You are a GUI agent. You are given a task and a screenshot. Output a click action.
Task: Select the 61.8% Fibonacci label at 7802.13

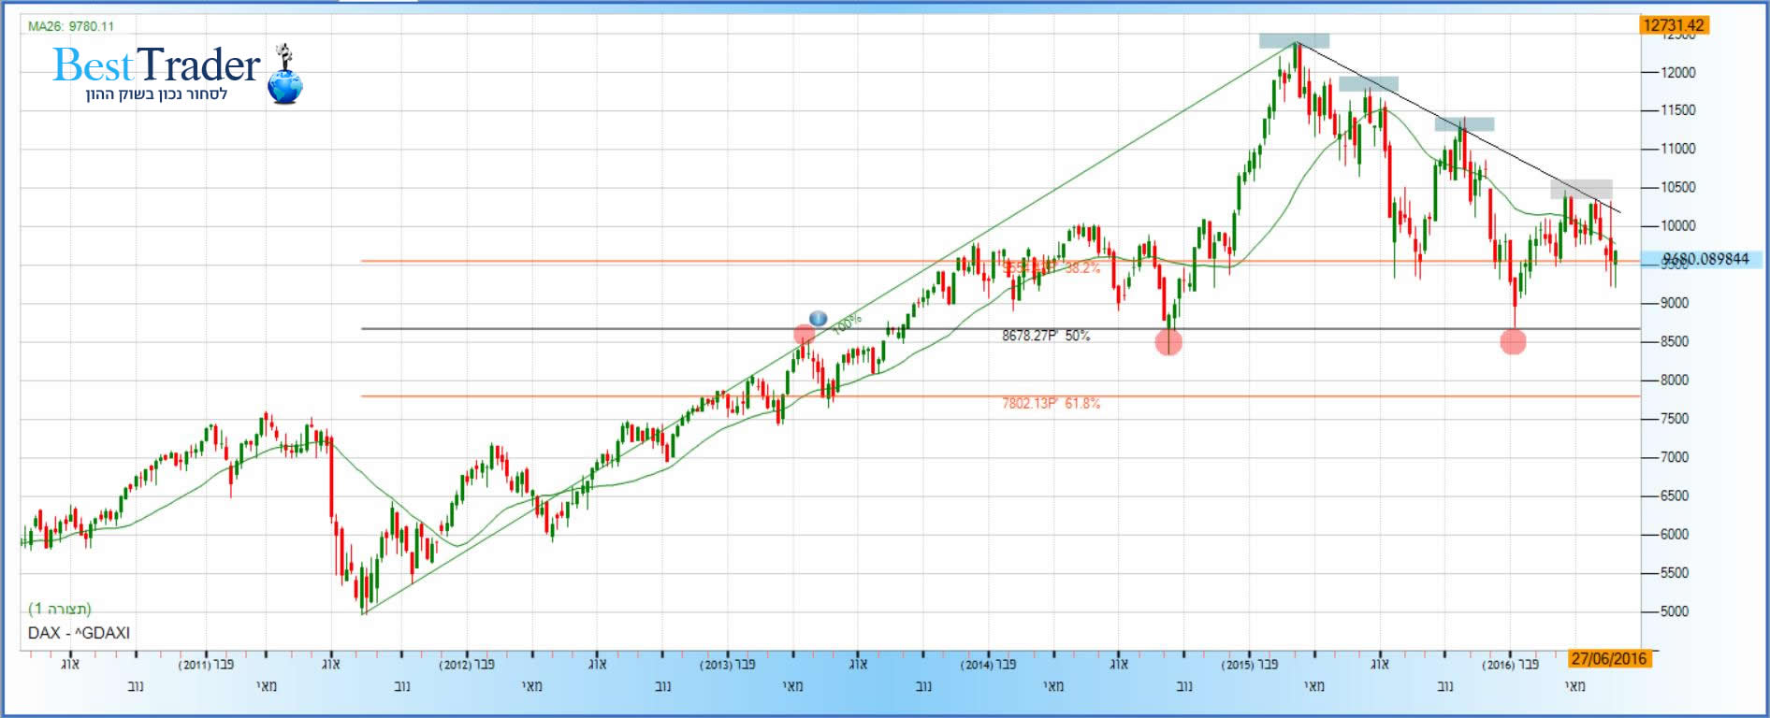click(x=1051, y=404)
